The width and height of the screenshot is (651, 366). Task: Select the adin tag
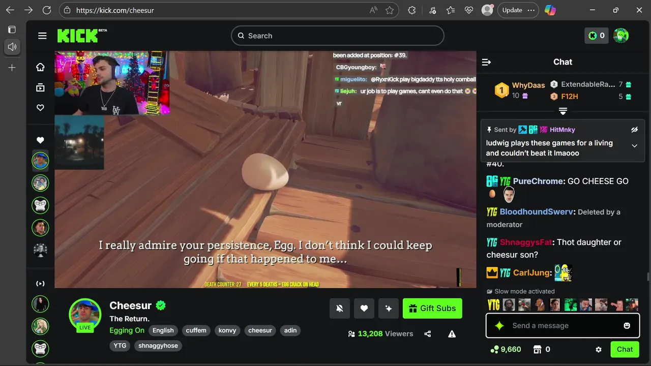coord(290,330)
